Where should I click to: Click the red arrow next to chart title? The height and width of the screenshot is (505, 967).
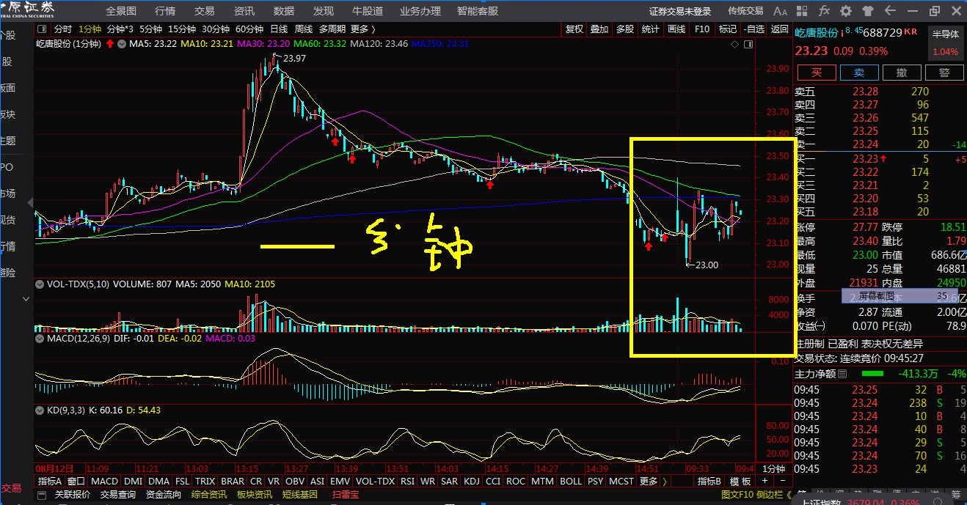click(109, 44)
